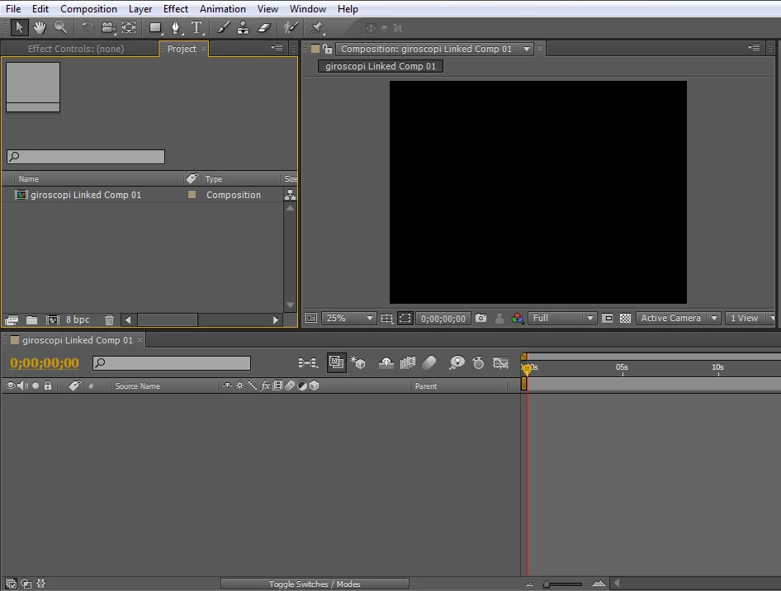Click viewer current time 0;00;00;00 button
Image resolution: width=781 pixels, height=591 pixels.
click(x=443, y=318)
